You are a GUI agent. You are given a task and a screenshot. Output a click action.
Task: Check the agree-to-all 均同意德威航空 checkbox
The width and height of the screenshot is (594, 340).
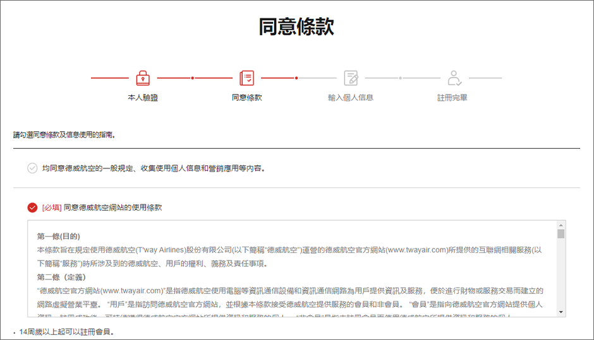(32, 168)
